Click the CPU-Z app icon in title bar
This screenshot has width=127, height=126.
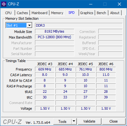(4, 4)
